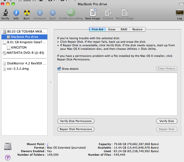The image size is (184, 162).
Task: Click the Available value 14.44 GB text
Action: pos(136,148)
